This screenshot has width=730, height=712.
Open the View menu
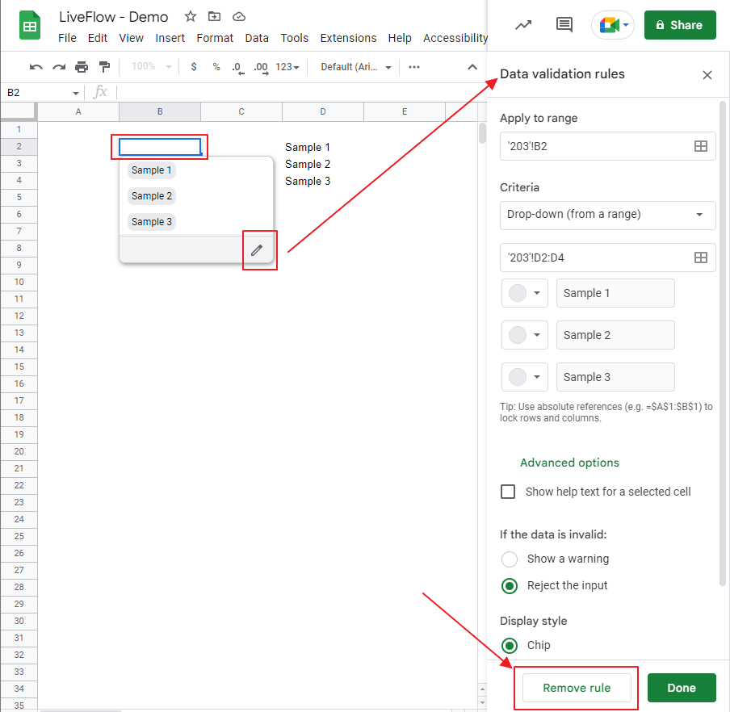tap(131, 38)
